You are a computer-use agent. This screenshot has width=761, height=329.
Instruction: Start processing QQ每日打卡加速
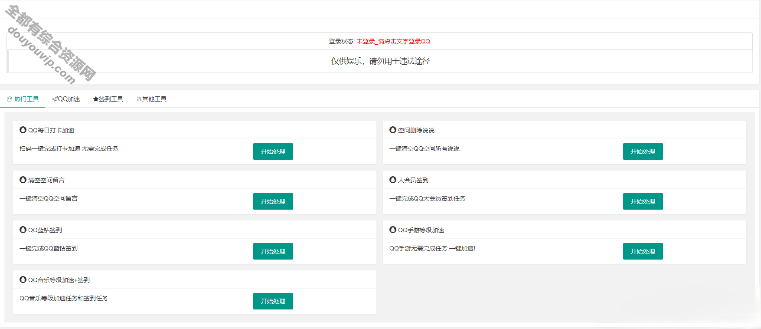pos(273,151)
